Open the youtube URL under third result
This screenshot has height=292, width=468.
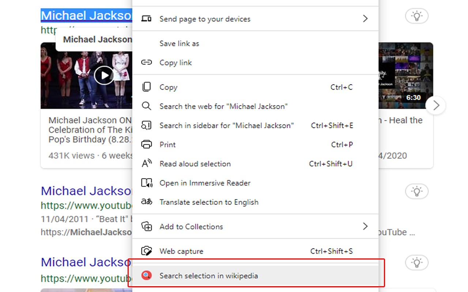coord(86,278)
